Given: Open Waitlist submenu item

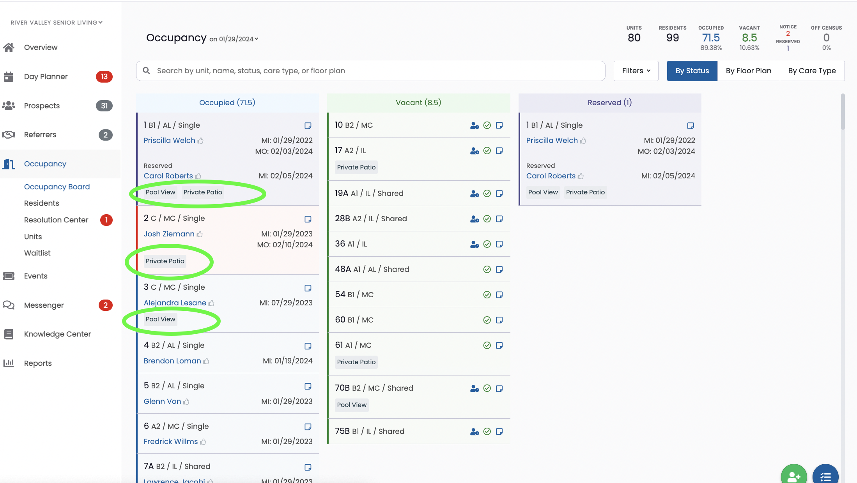Looking at the screenshot, I should click(x=37, y=253).
